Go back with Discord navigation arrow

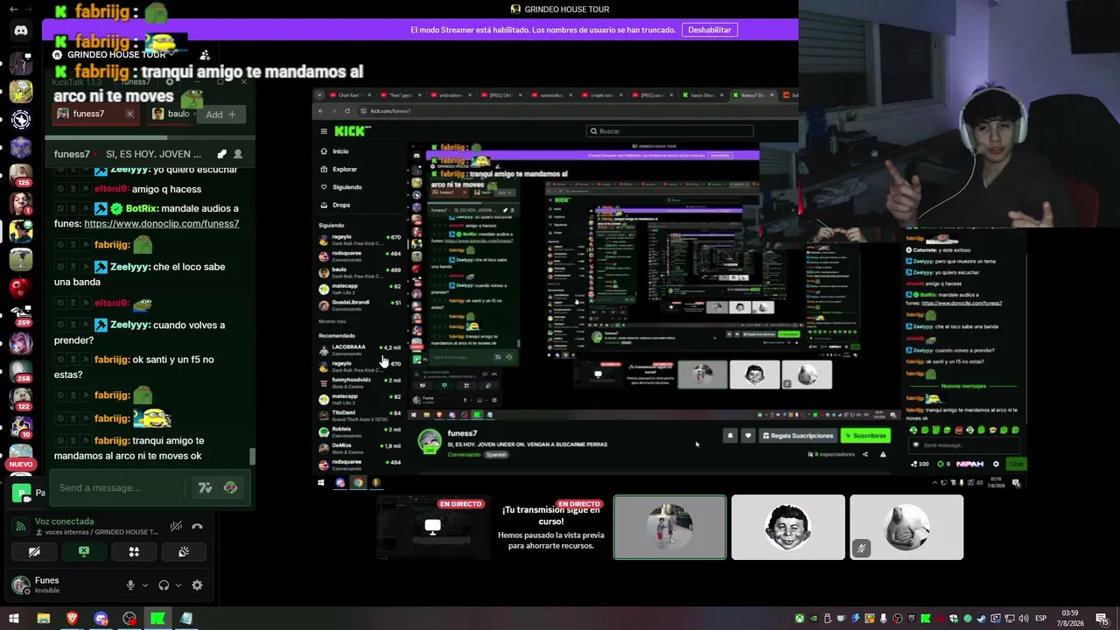point(13,9)
